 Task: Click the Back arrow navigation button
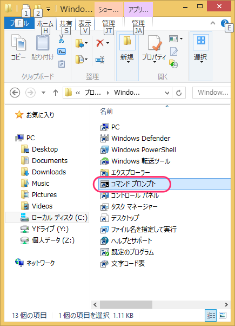[x=15, y=93]
